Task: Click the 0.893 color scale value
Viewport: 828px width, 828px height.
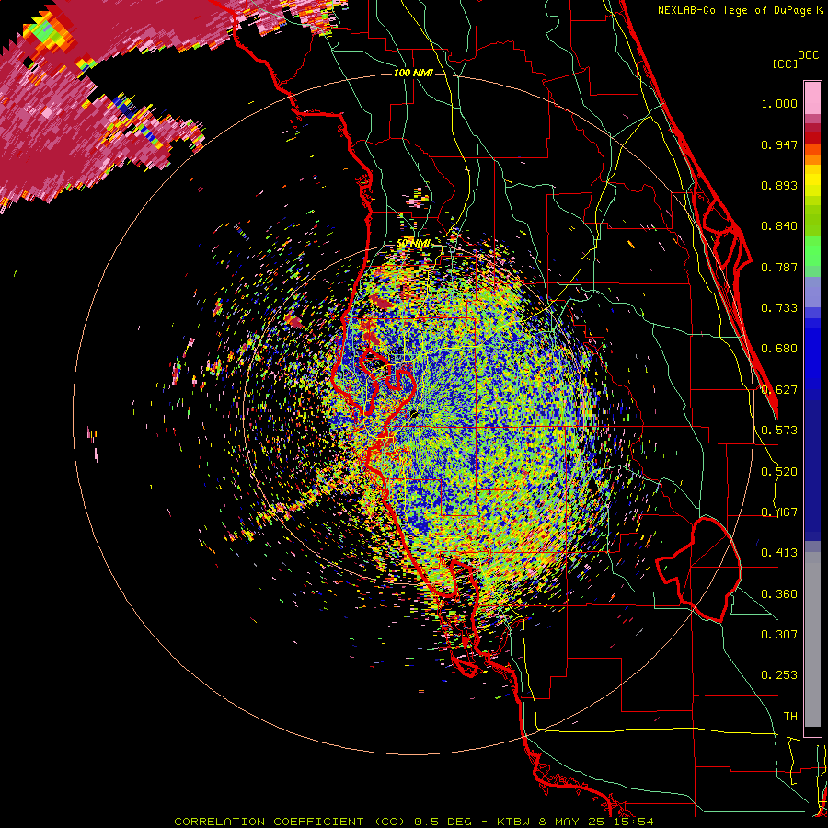Action: (x=779, y=185)
